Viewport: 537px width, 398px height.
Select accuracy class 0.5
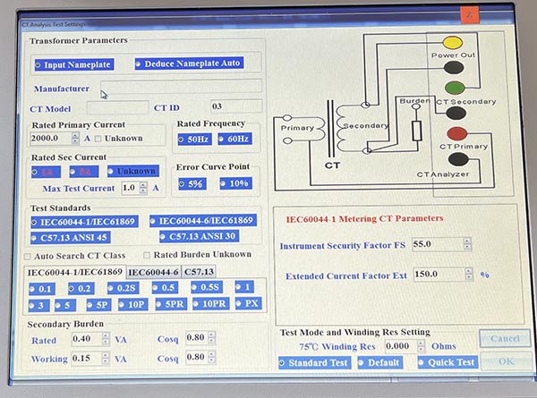pyautogui.click(x=165, y=287)
